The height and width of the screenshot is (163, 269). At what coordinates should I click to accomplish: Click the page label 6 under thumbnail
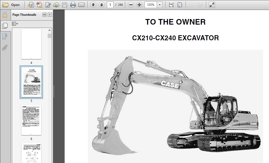31,139
